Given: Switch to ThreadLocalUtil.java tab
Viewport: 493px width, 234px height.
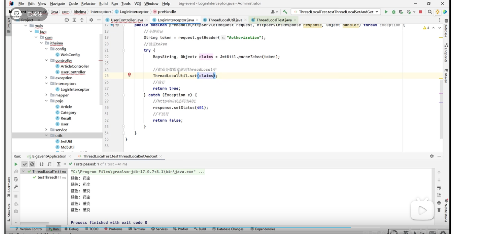Looking at the screenshot, I should pyautogui.click(x=225, y=20).
